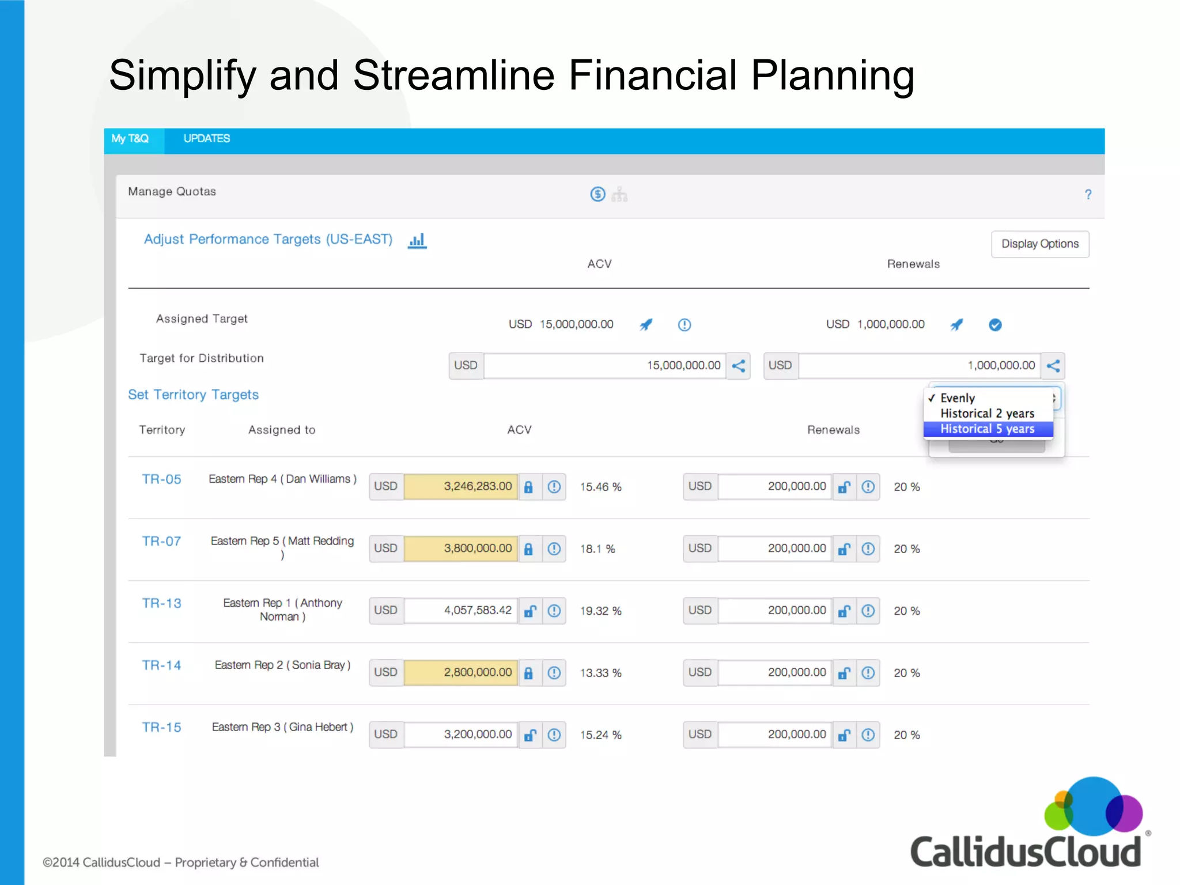Open the bar chart icon beside Adjust Performance Targets
The height and width of the screenshot is (885, 1180).
(417, 240)
